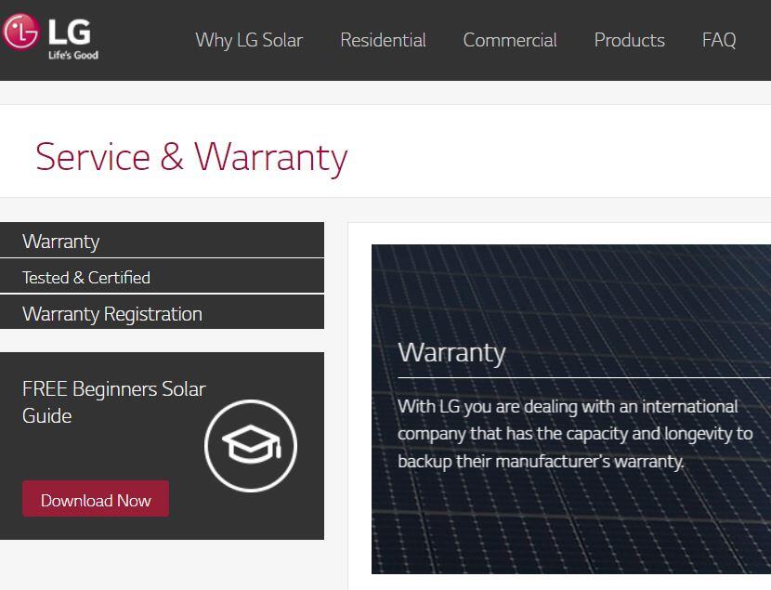Click the Life's Good tagline under the logo
The width and height of the screenshot is (771, 590).
(73, 55)
